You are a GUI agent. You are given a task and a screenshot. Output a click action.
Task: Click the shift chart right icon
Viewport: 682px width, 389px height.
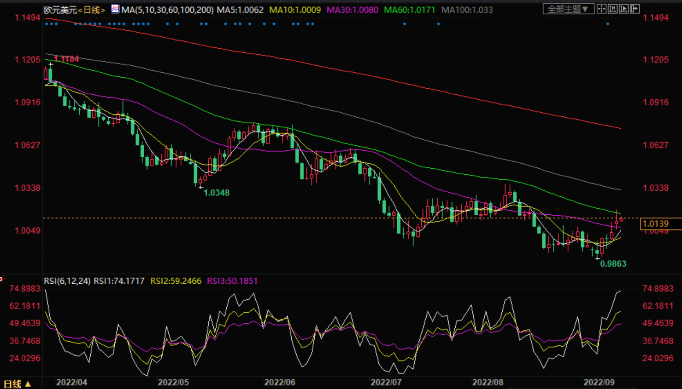[x=635, y=9]
